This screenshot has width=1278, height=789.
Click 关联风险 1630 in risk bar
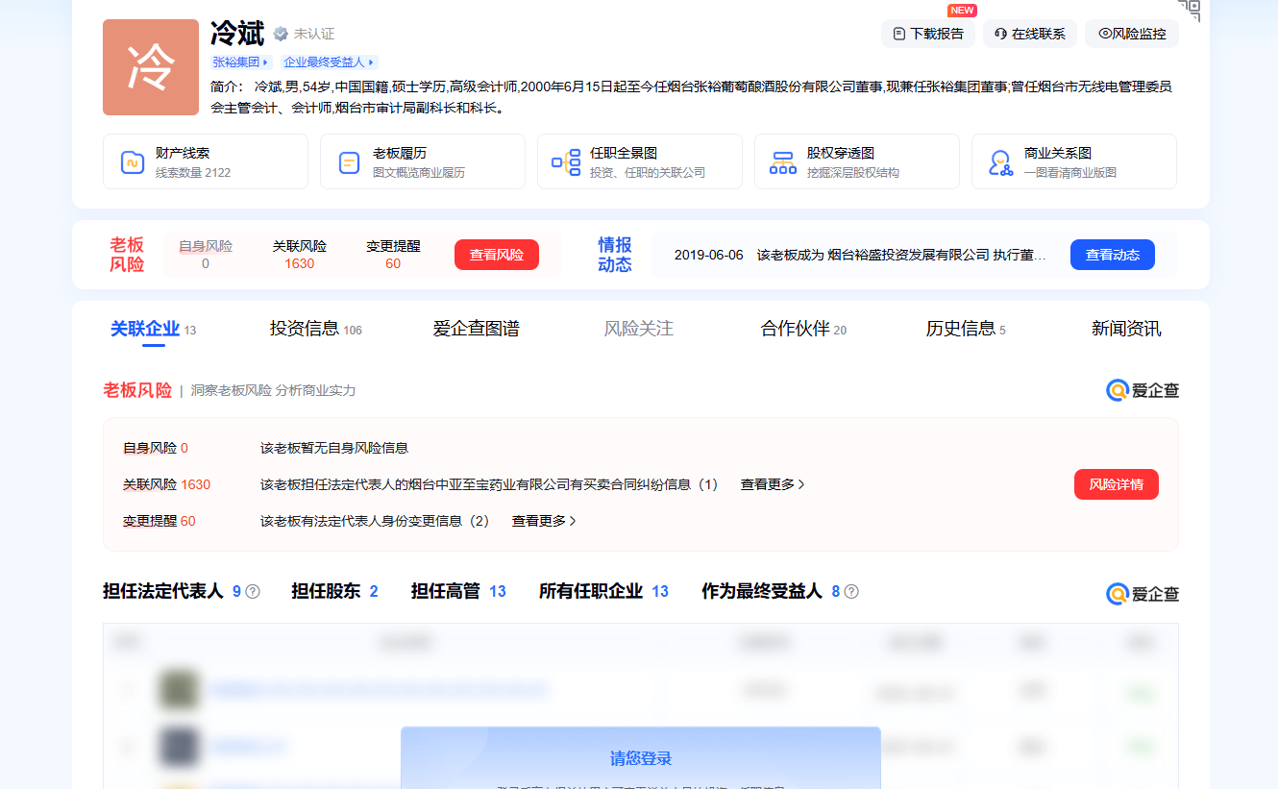tap(300, 255)
